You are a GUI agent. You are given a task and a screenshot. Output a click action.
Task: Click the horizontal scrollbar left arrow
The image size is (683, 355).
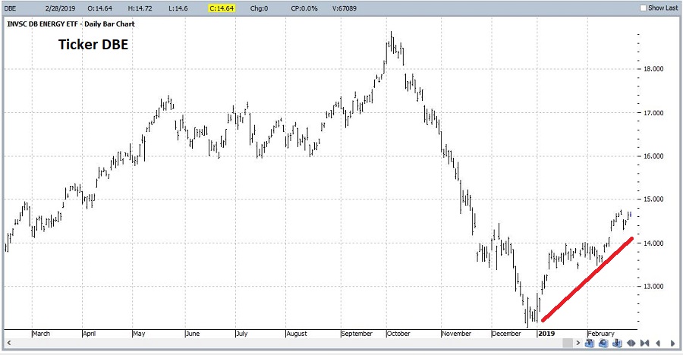(8, 343)
